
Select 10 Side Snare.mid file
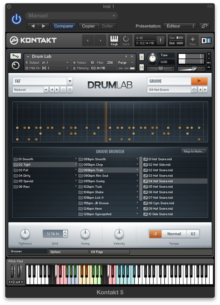[x=175, y=214]
